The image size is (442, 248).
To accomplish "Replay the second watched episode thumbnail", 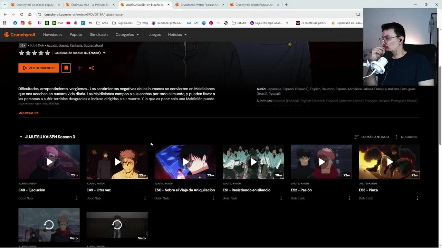I will tap(117, 225).
